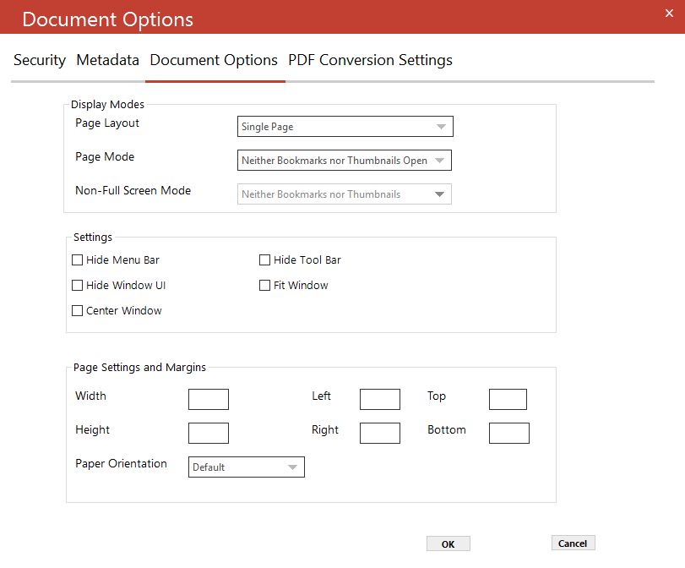Screen dimensions: 685x568
Task: Confirm with the OK button
Action: click(449, 543)
